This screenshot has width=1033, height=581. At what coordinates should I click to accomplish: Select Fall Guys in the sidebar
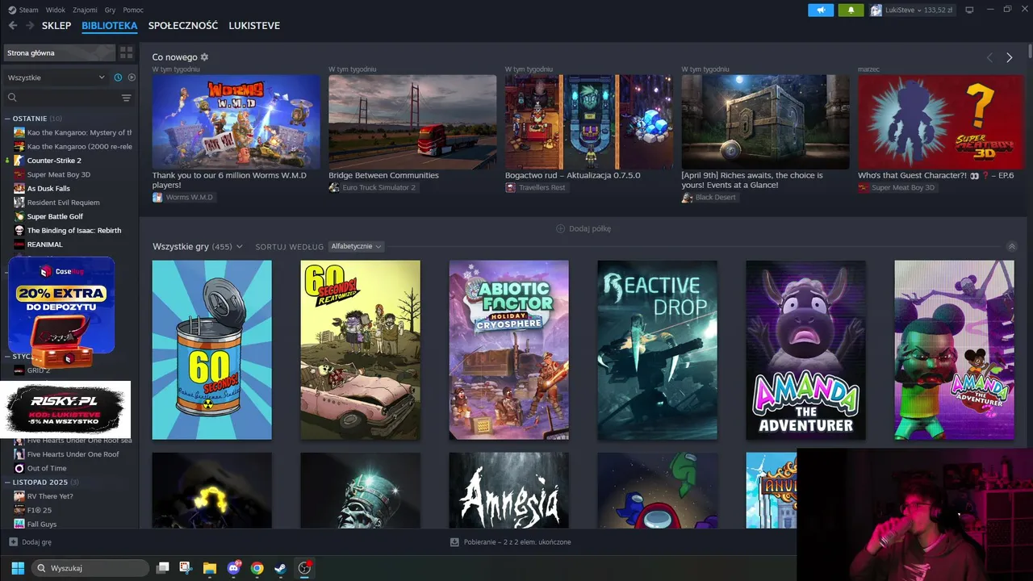(x=42, y=525)
